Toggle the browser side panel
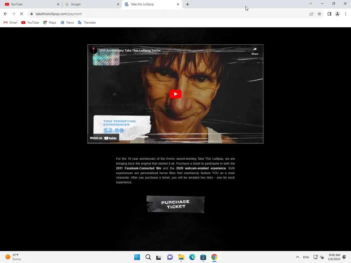Image resolution: width=351 pixels, height=263 pixels. click(x=329, y=14)
